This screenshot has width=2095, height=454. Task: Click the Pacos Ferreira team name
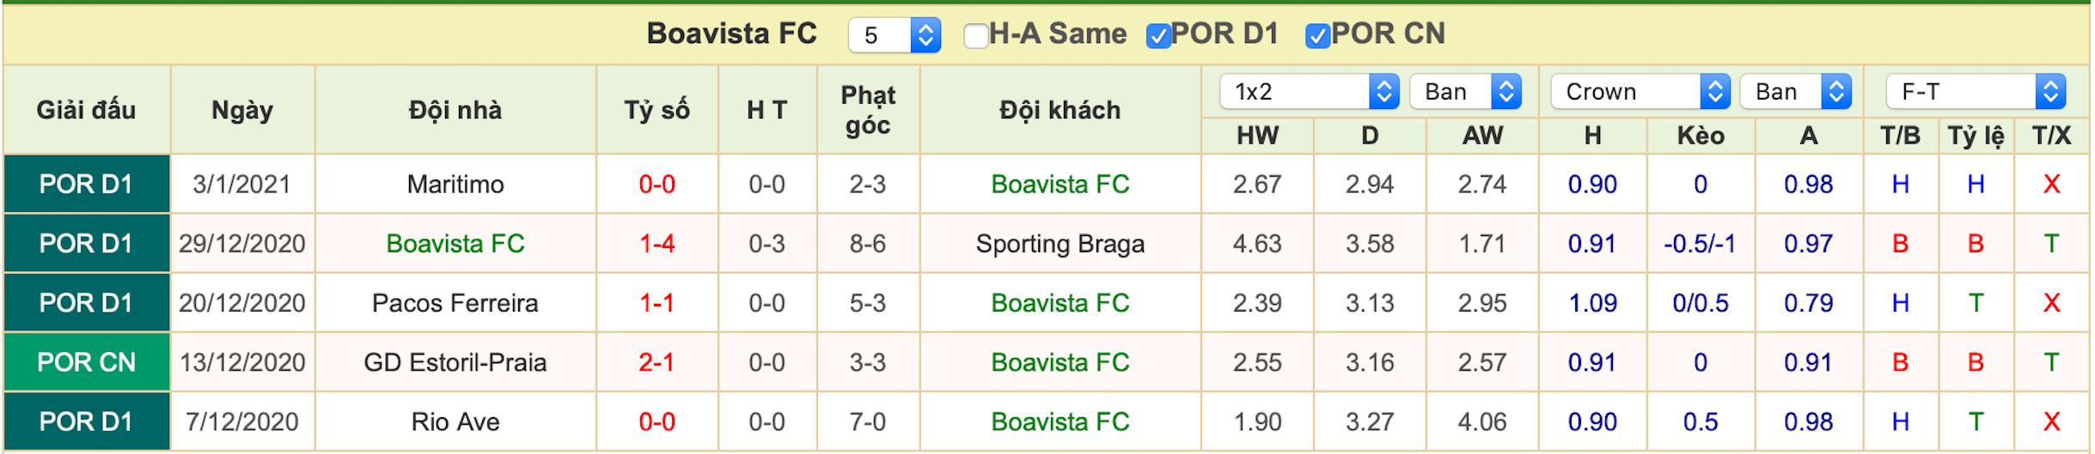pyautogui.click(x=455, y=303)
